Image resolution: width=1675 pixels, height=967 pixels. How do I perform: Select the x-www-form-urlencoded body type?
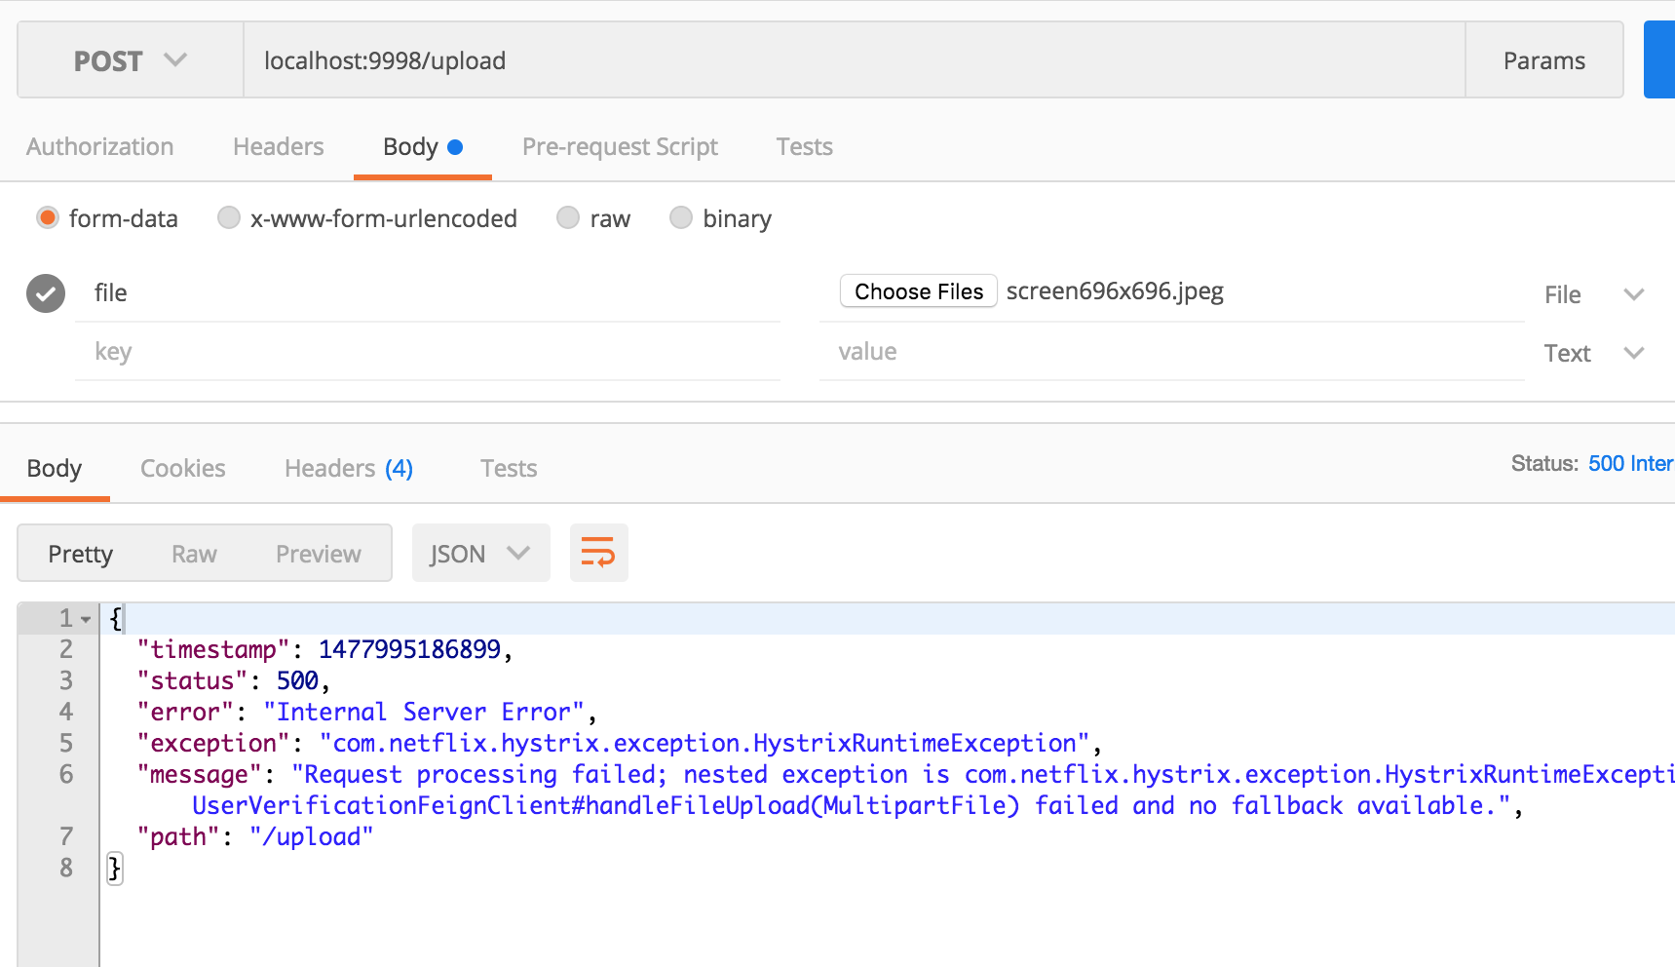(229, 217)
